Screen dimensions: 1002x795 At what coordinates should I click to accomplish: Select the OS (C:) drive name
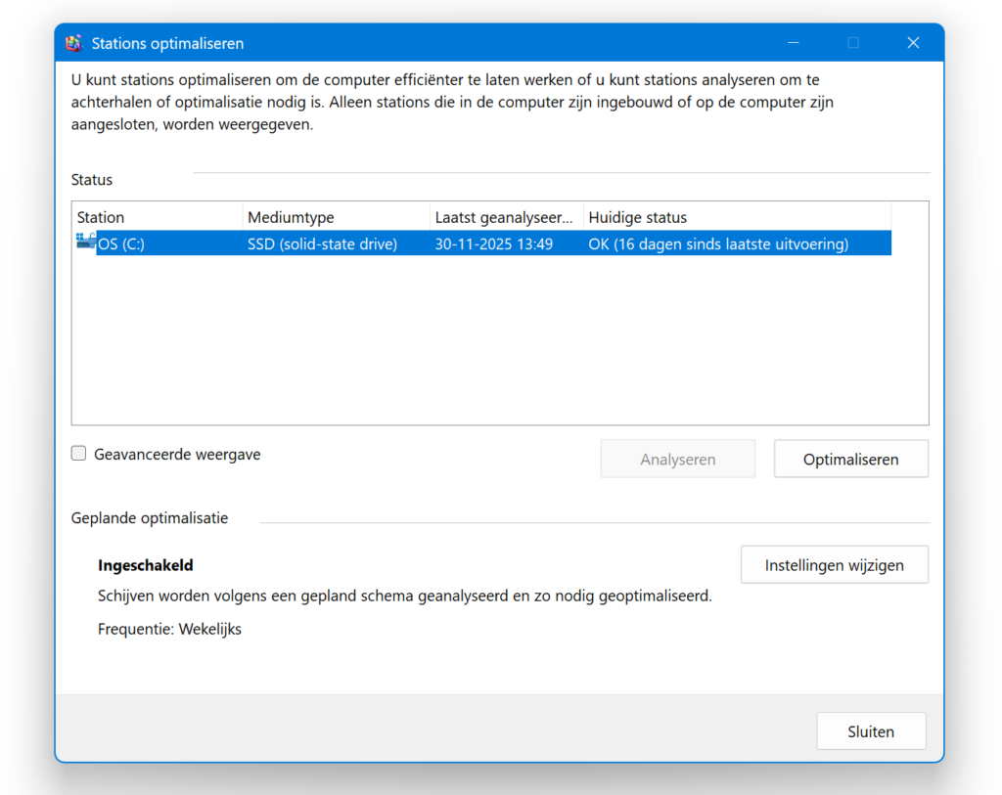121,244
